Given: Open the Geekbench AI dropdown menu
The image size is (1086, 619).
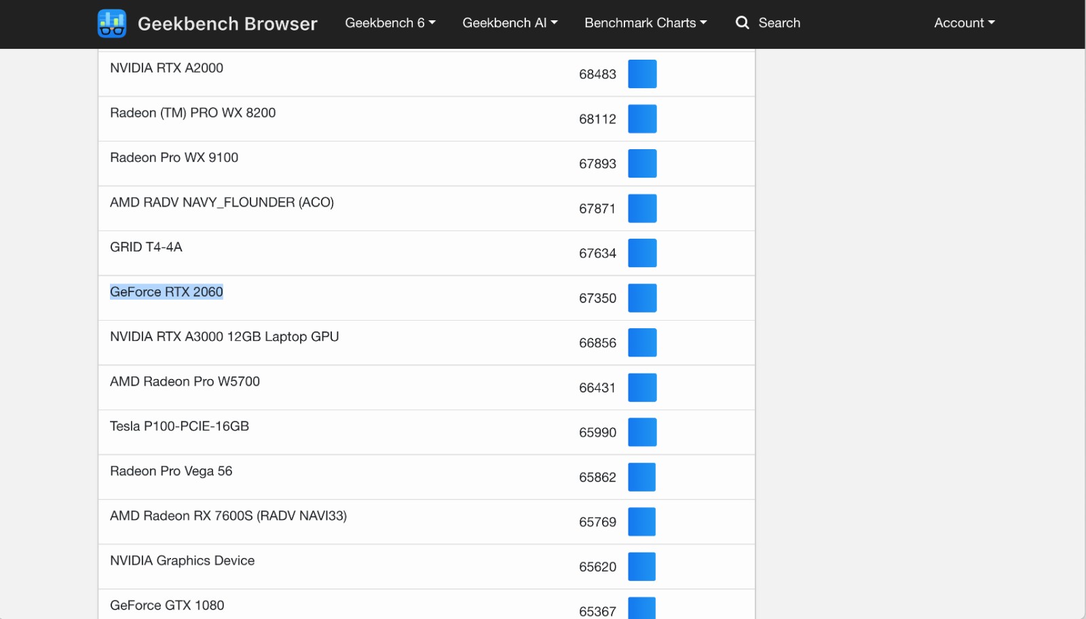Looking at the screenshot, I should (x=510, y=23).
